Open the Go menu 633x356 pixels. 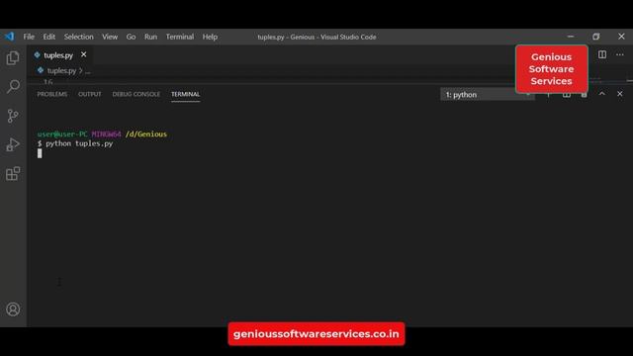(x=131, y=37)
